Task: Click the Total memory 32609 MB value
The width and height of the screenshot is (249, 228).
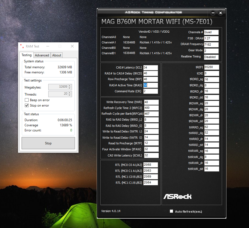Action: 65,67
